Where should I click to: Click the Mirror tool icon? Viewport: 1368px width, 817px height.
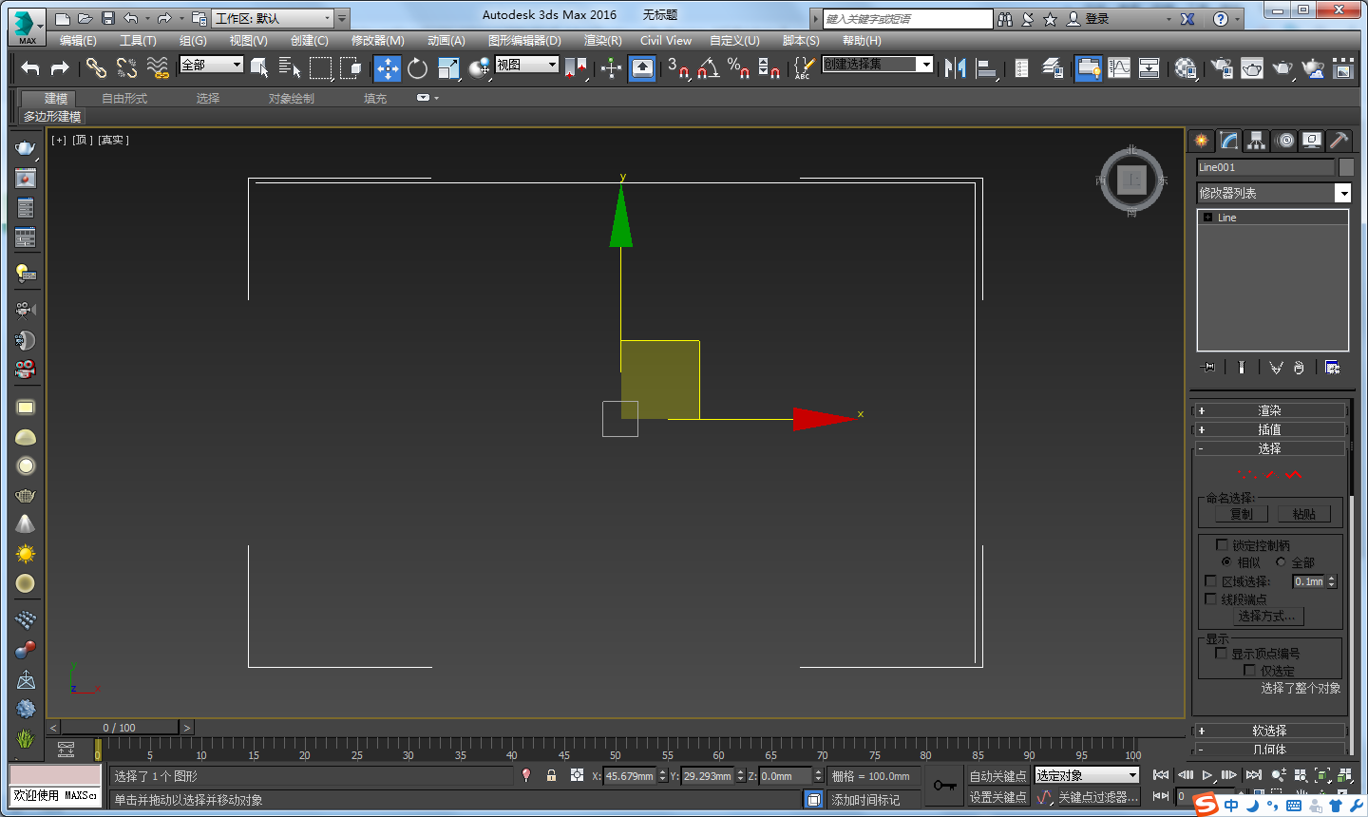(956, 67)
